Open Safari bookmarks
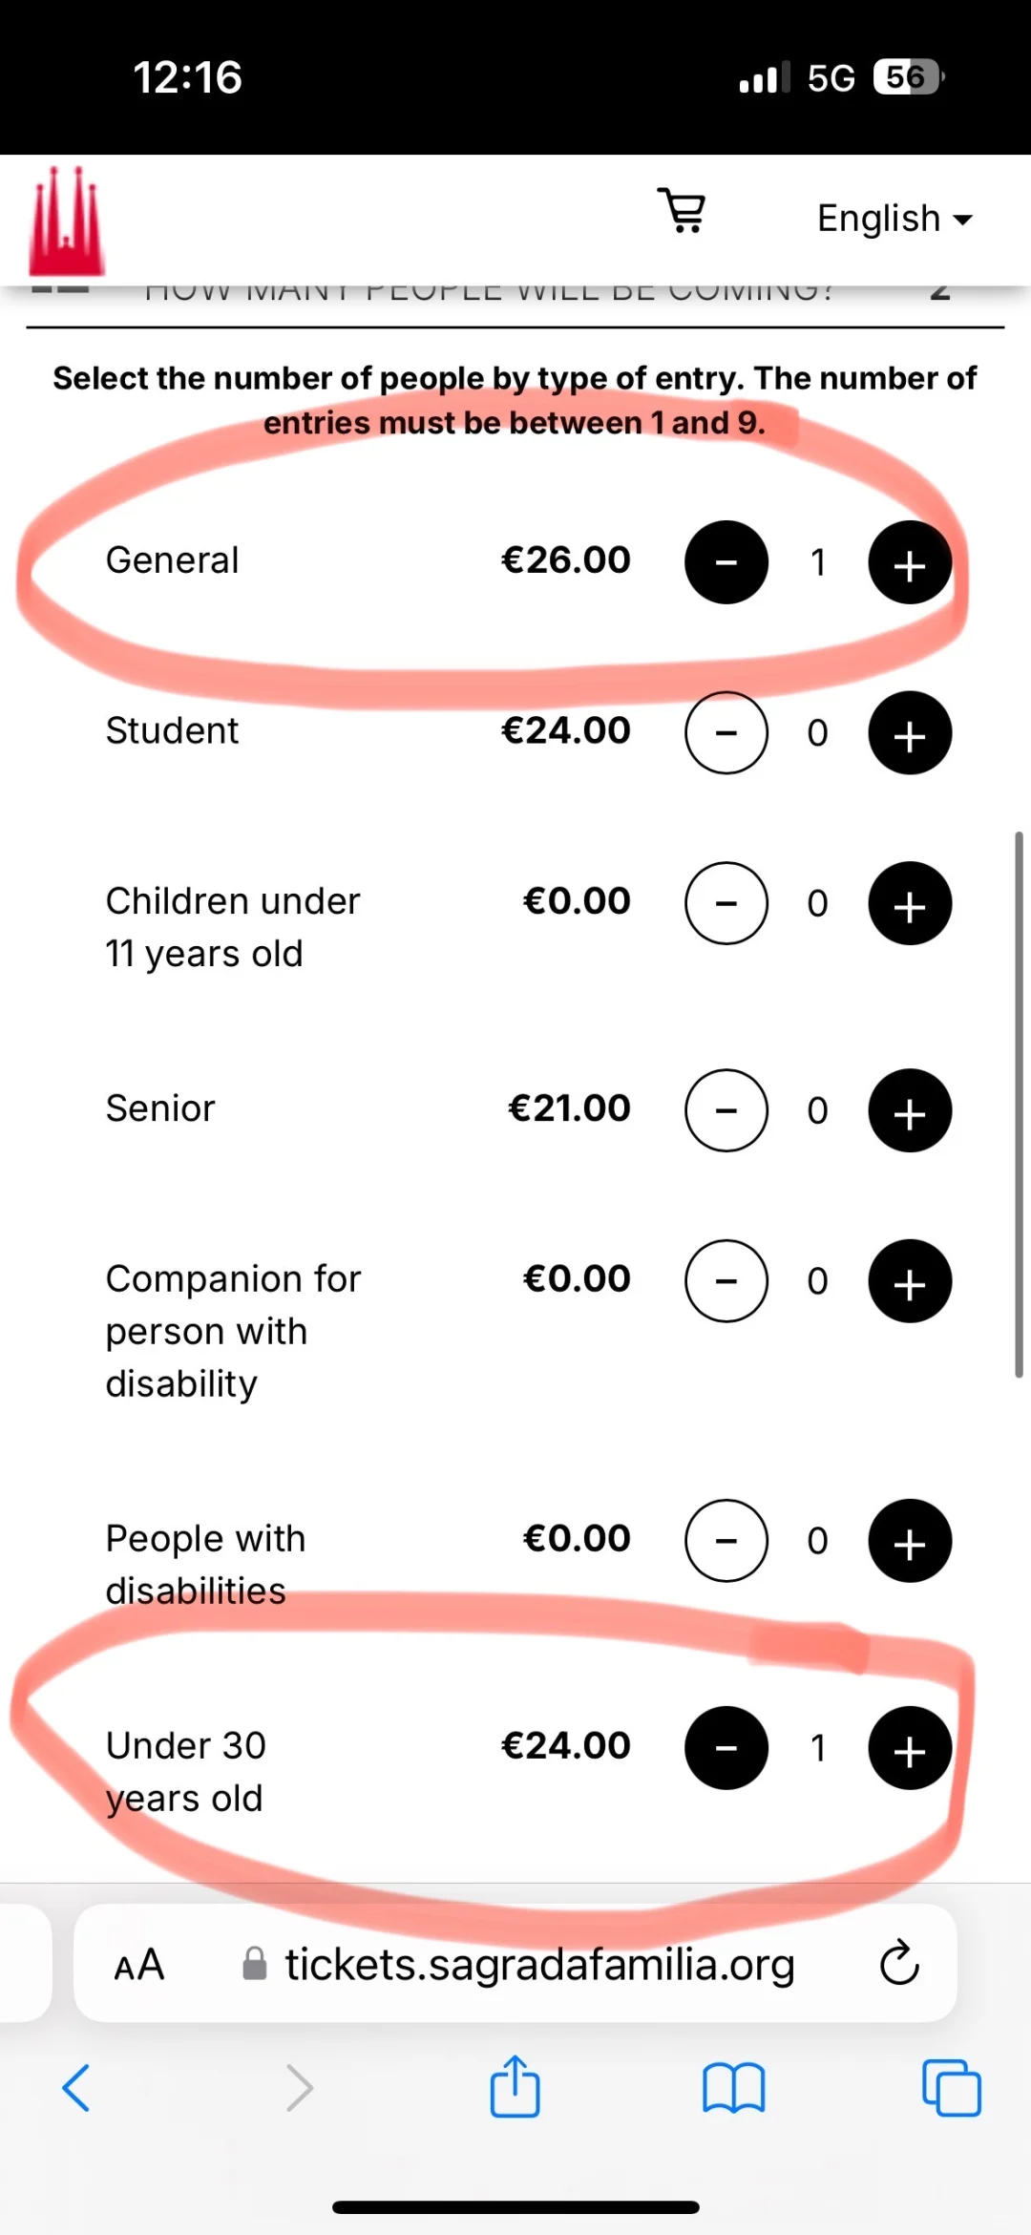Image resolution: width=1031 pixels, height=2235 pixels. click(x=733, y=2088)
